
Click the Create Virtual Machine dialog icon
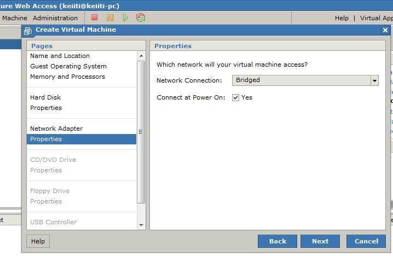(x=28, y=31)
